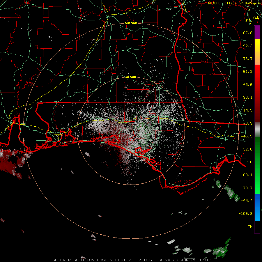Click the '100 NMI' range ring label
The width and height of the screenshot is (262, 262).
131,23
